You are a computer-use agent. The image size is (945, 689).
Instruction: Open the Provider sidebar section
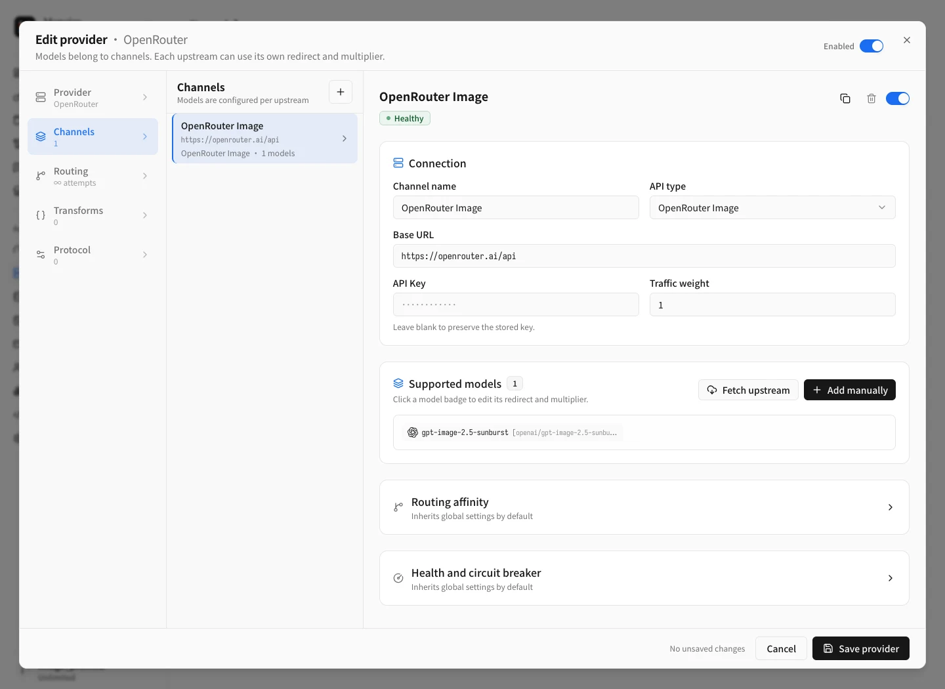coord(93,97)
